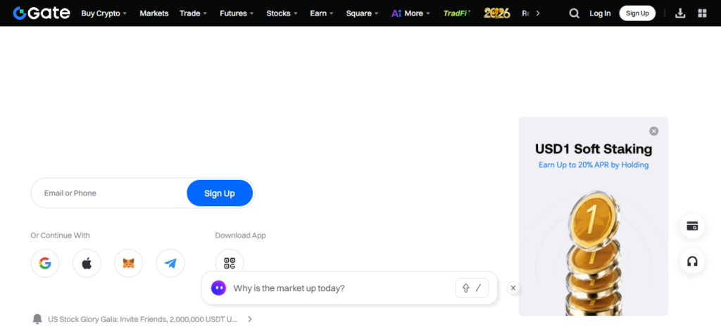
Task: Expand the Trade menu
Action: (193, 13)
